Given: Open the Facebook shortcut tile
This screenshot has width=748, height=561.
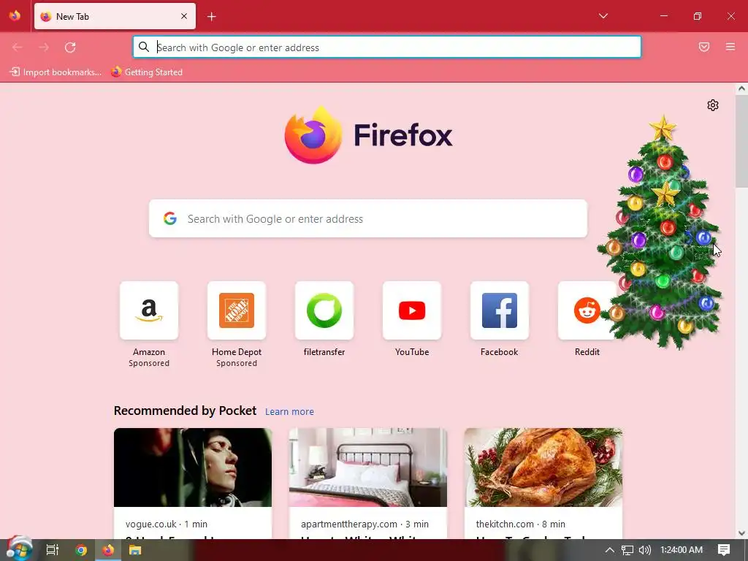Looking at the screenshot, I should (x=500, y=310).
